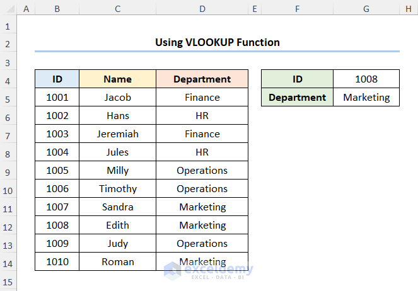418x291 pixels.
Task: Select the cell showing Marketing result in column G
Action: 366,98
